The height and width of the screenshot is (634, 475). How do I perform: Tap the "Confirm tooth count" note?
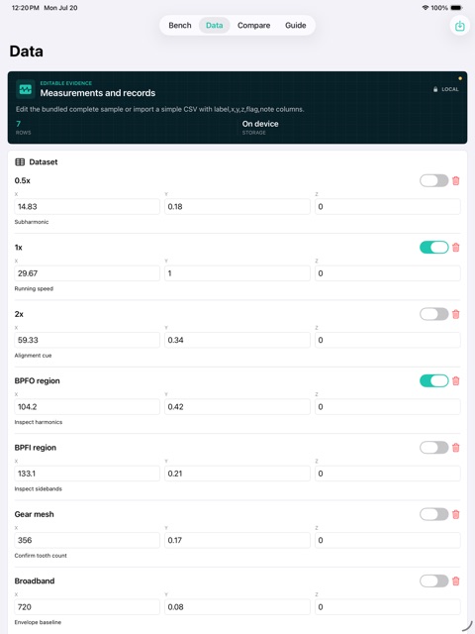(x=41, y=556)
